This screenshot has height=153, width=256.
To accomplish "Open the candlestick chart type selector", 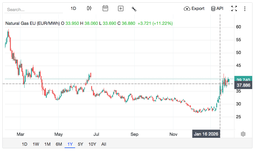I will [x=89, y=8].
